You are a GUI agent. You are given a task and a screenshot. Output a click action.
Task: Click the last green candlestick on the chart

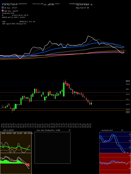coord(91,104)
